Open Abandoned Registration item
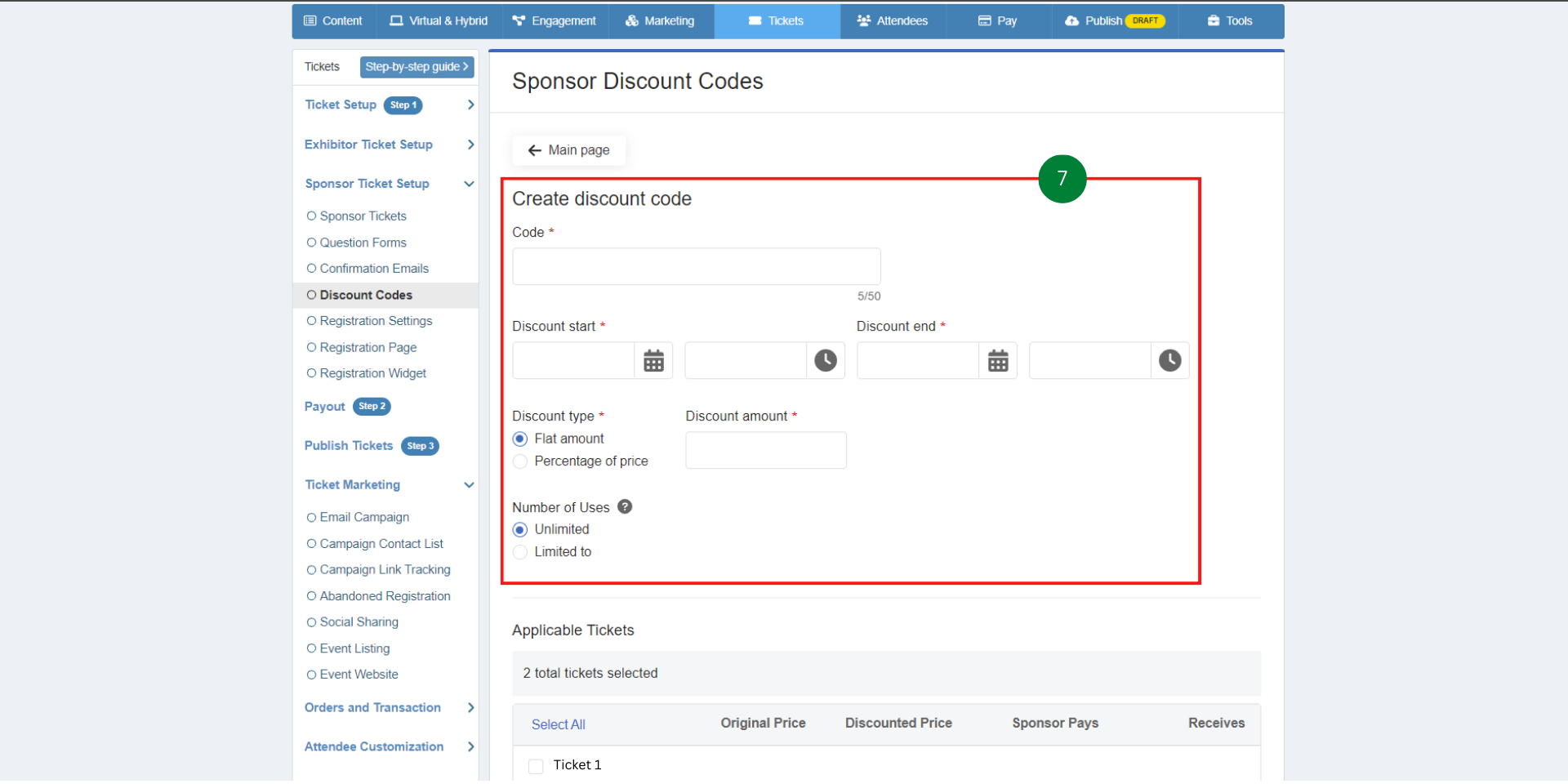This screenshot has width=1568, height=784. (x=385, y=597)
